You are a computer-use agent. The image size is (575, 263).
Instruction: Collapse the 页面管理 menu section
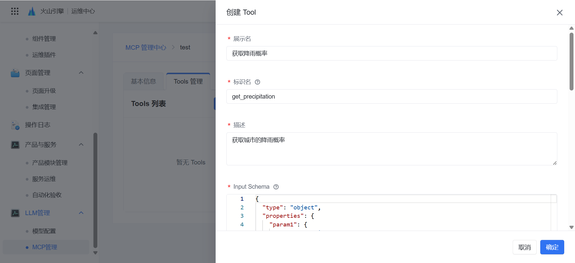pos(81,73)
